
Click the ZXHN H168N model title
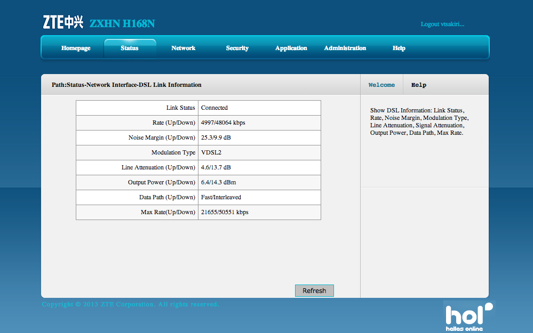[122, 23]
